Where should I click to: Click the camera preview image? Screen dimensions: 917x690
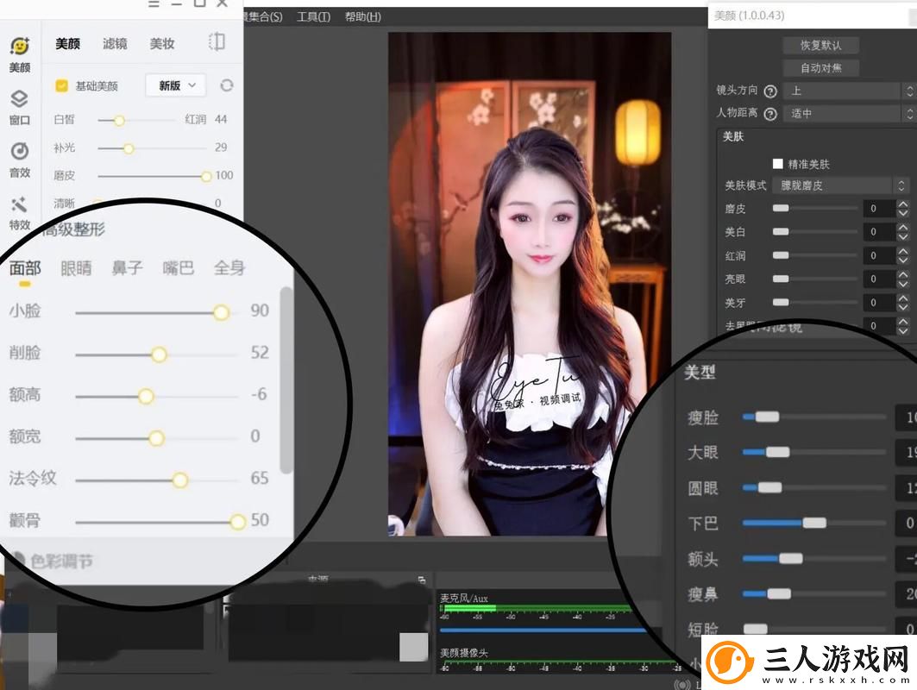tap(530, 284)
